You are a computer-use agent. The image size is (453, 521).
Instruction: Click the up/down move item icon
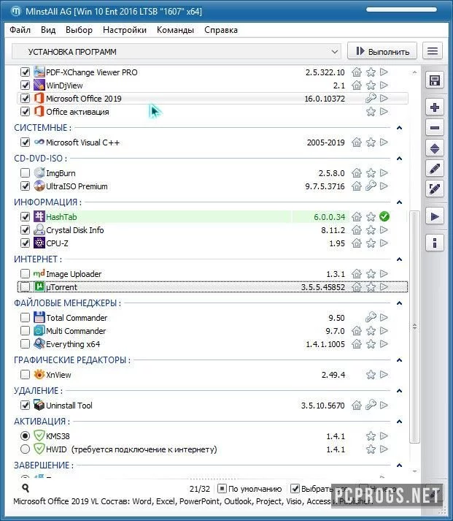pyautogui.click(x=435, y=148)
